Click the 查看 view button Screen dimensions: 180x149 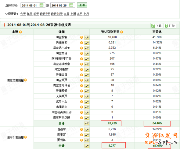click(82, 5)
